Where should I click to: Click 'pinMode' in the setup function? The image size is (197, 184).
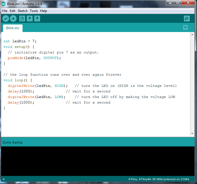(15, 58)
